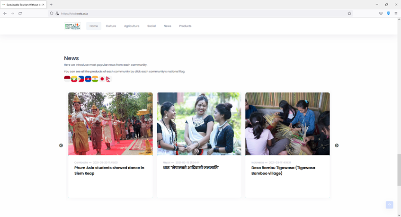Viewport: 401px width, 217px height.
Task: Go to the Social nav item
Action: (151, 26)
